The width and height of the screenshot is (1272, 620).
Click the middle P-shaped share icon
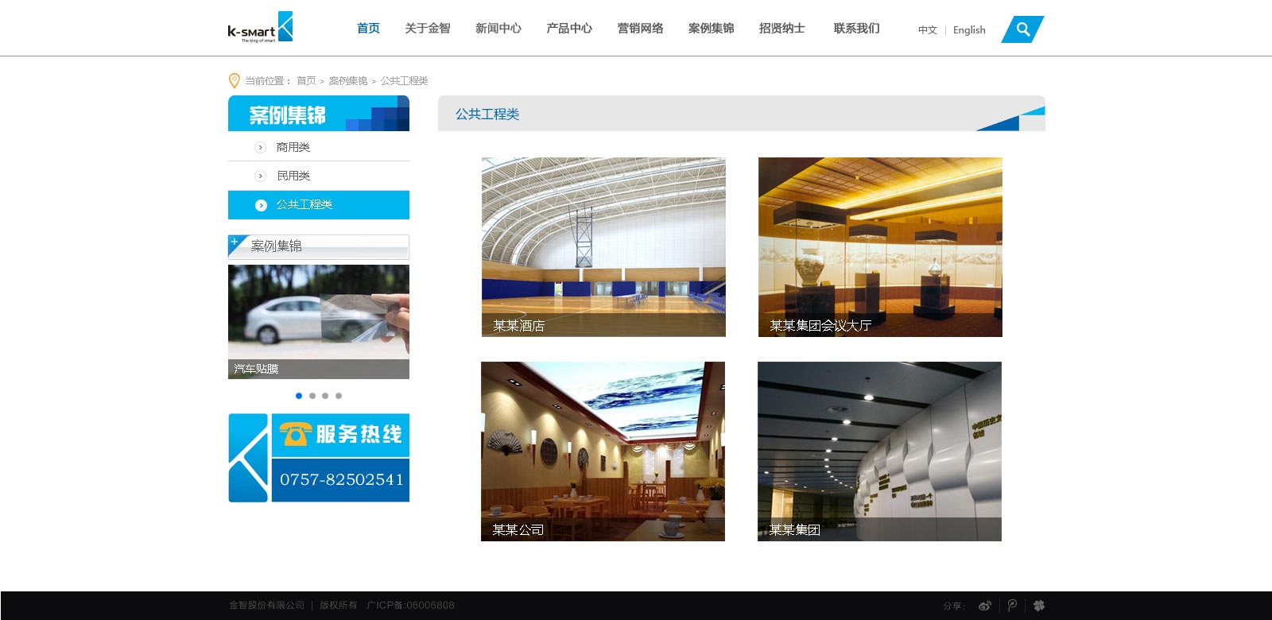click(x=1012, y=606)
